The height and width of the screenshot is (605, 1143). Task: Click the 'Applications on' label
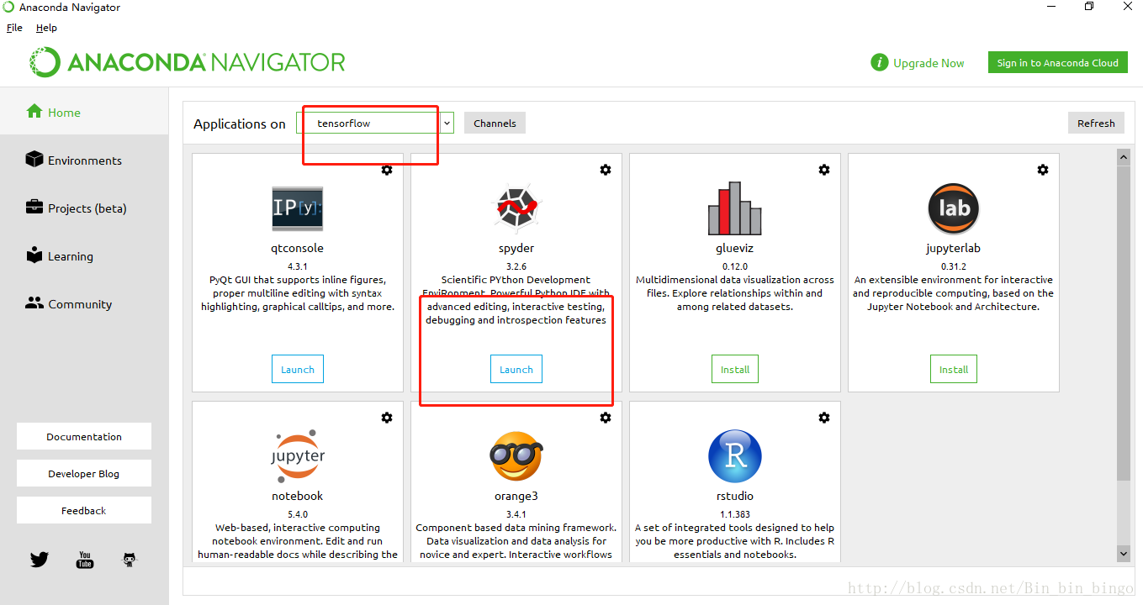(240, 124)
